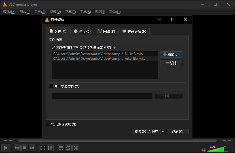Toggle loop repeat mode icon
Viewport: 235px width, 153px height.
(x=68, y=148)
